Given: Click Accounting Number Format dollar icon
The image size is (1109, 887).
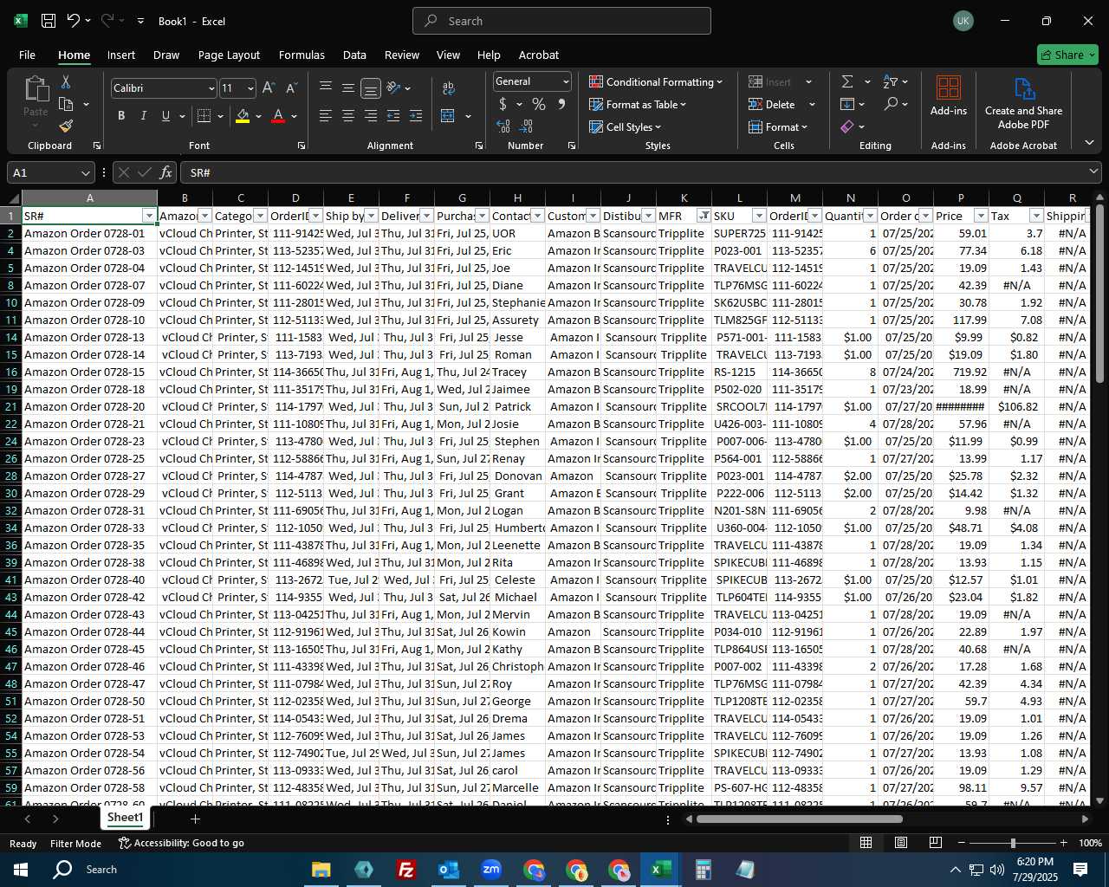Looking at the screenshot, I should (x=503, y=104).
